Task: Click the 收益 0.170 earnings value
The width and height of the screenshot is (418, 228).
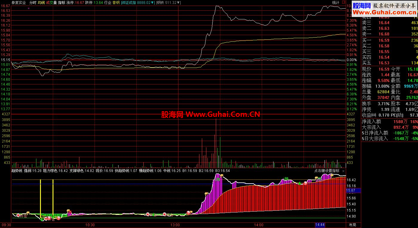Action: tap(383, 115)
